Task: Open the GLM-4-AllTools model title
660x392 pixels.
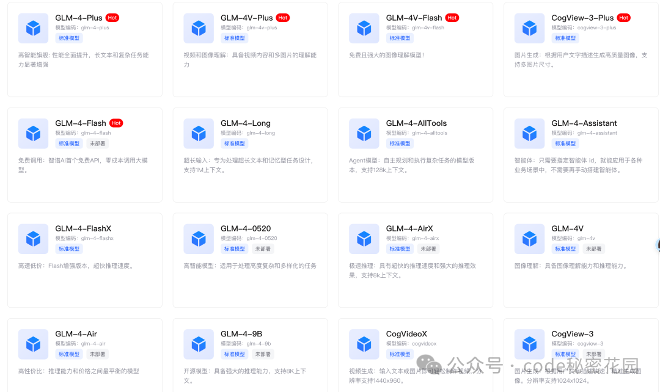Action: [416, 123]
